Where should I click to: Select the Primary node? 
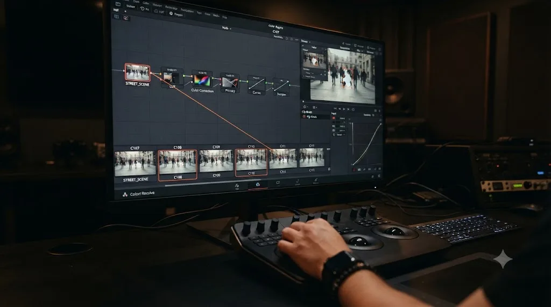pos(230,82)
